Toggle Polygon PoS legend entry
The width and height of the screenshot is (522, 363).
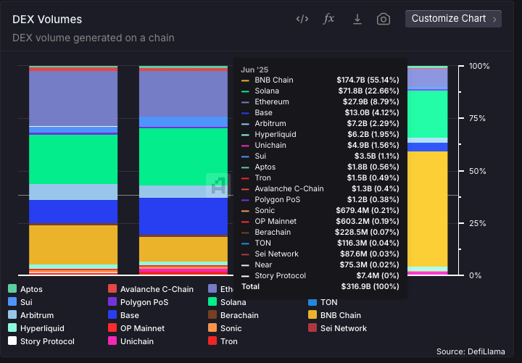[138, 302]
